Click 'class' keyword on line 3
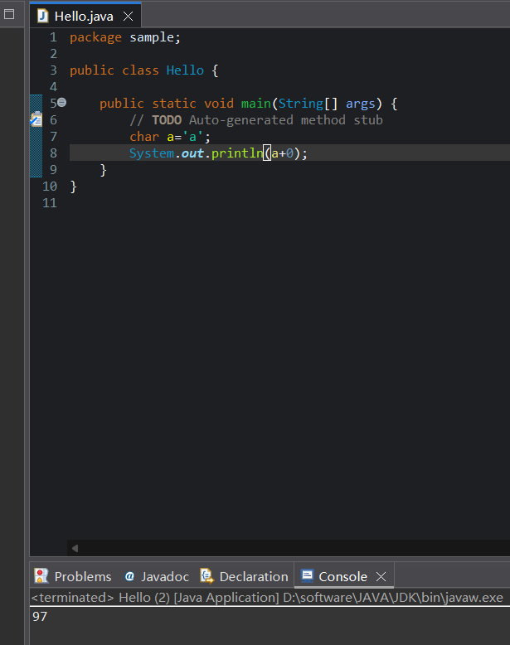The width and height of the screenshot is (510, 645). 140,70
